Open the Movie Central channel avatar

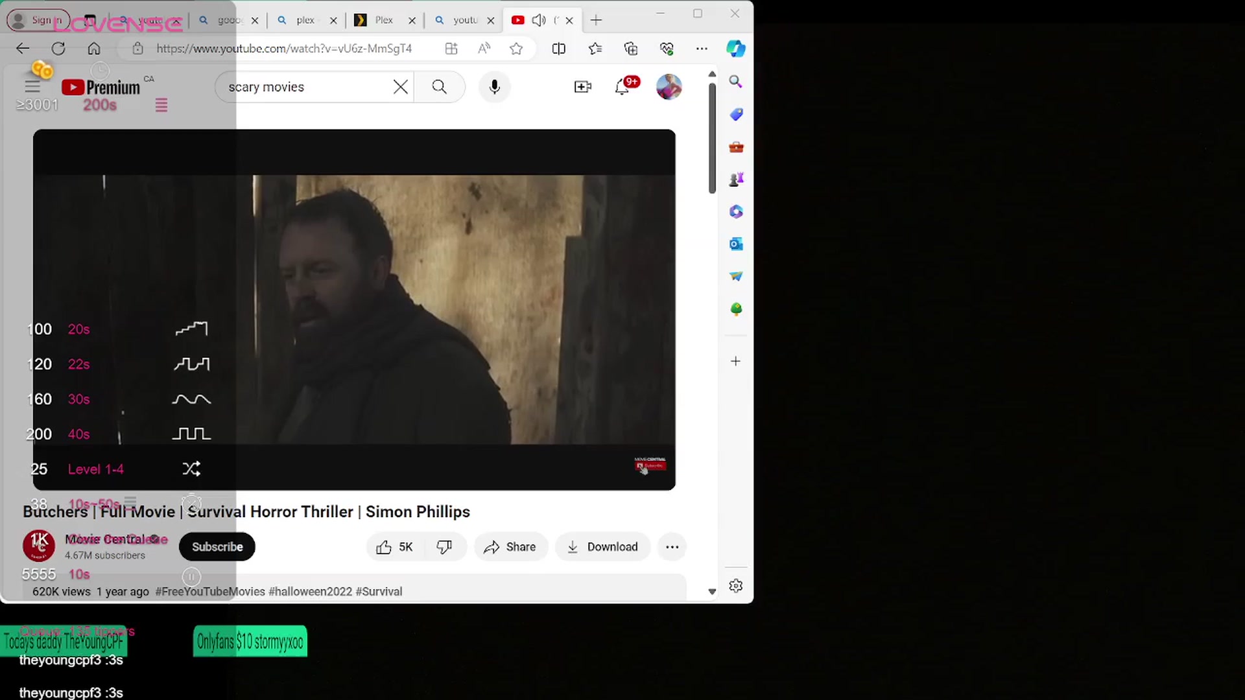point(39,546)
